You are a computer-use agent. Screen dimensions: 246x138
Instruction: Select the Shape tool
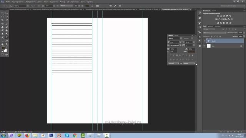pyautogui.click(x=7, y=41)
